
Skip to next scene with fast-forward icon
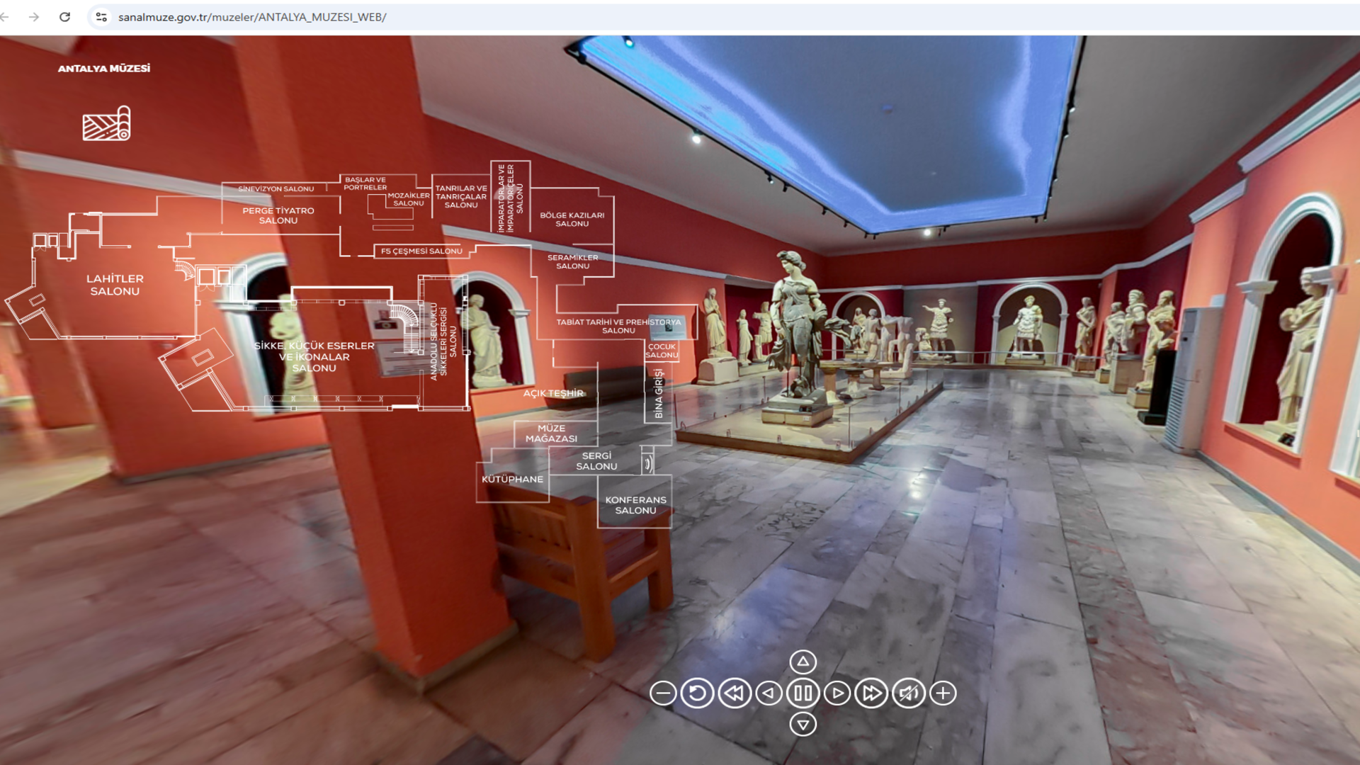click(871, 693)
